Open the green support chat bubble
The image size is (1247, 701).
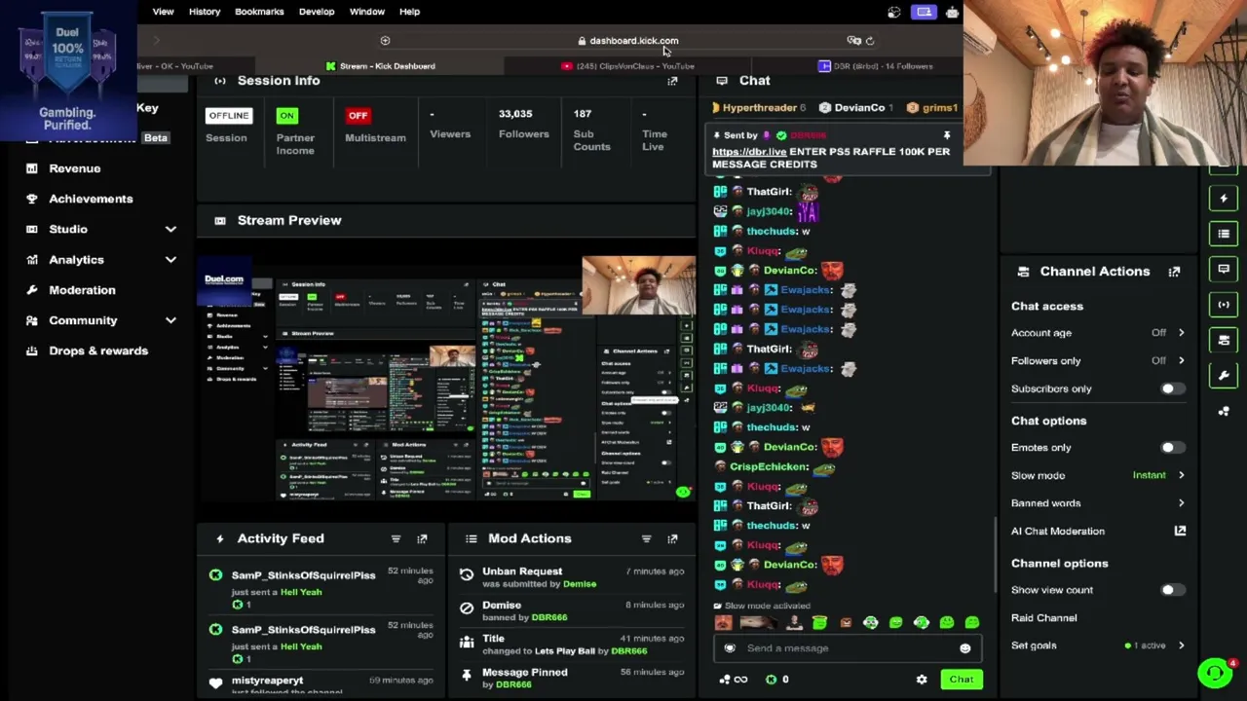click(1215, 673)
